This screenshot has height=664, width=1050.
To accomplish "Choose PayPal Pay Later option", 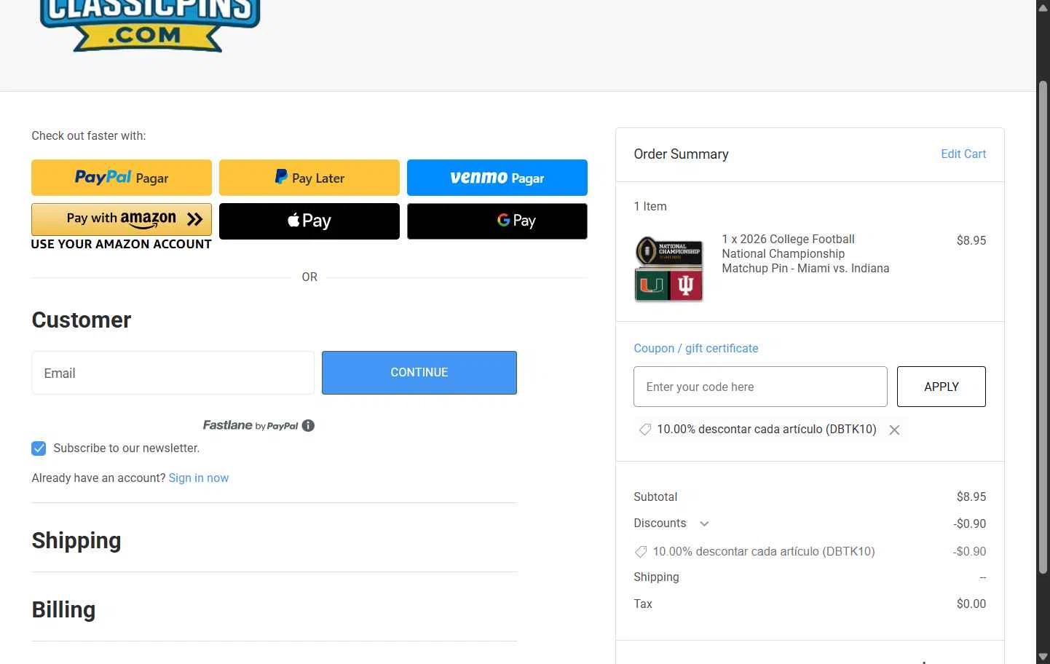I will pos(309,178).
